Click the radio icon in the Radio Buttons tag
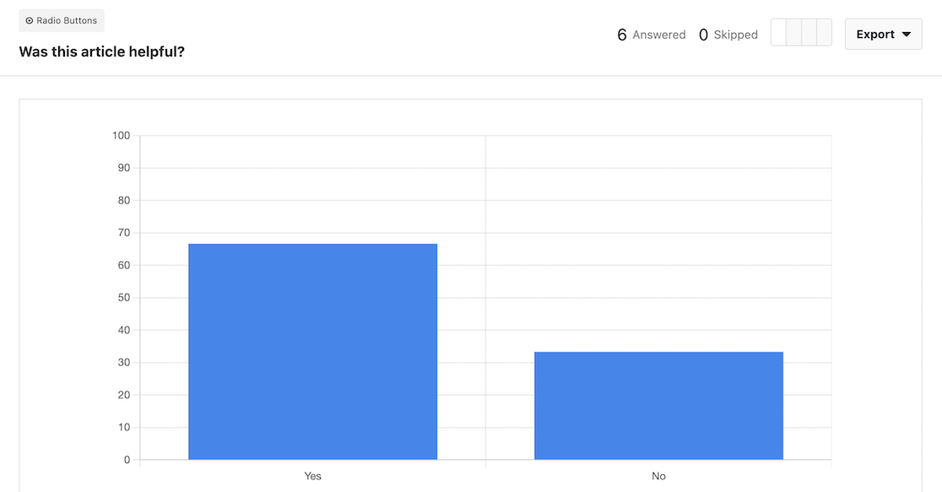Image resolution: width=942 pixels, height=492 pixels. pos(29,20)
